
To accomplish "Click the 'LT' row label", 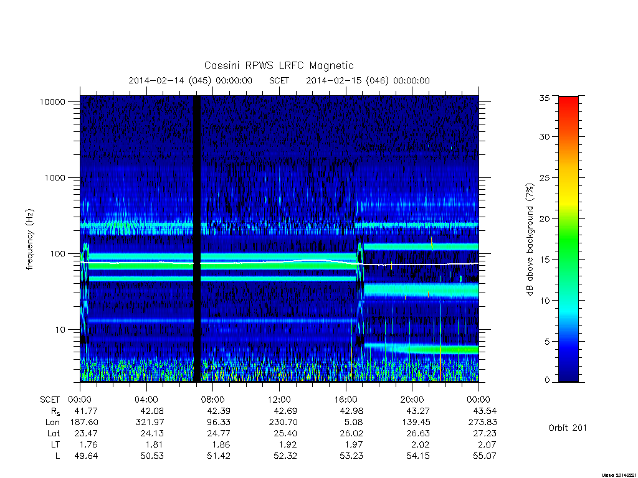I will point(55,444).
